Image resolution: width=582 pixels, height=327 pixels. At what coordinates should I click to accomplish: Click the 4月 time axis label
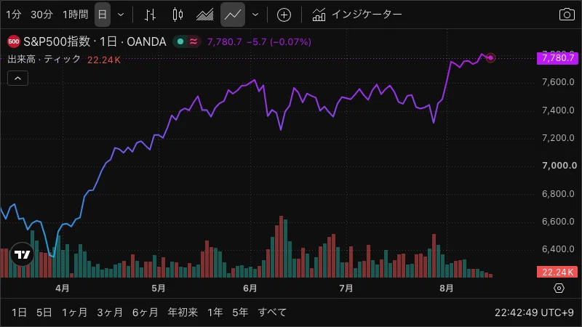tap(62, 288)
